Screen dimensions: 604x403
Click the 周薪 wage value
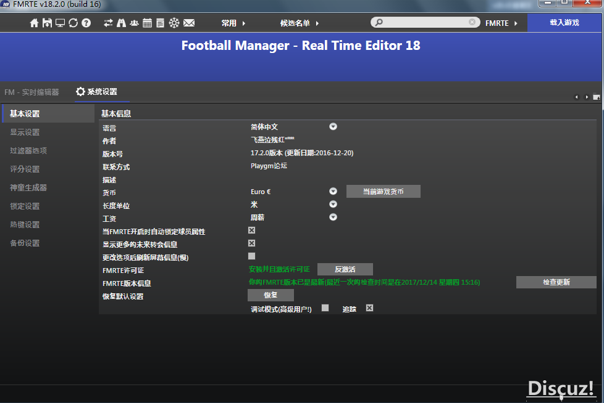258,218
